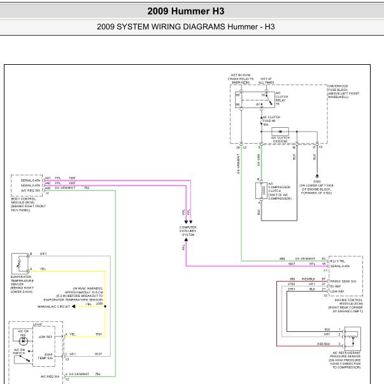
Task: Click the 'ENGINE CONTROL MODULE (ECM)' label
Action: pyautogui.click(x=345, y=305)
